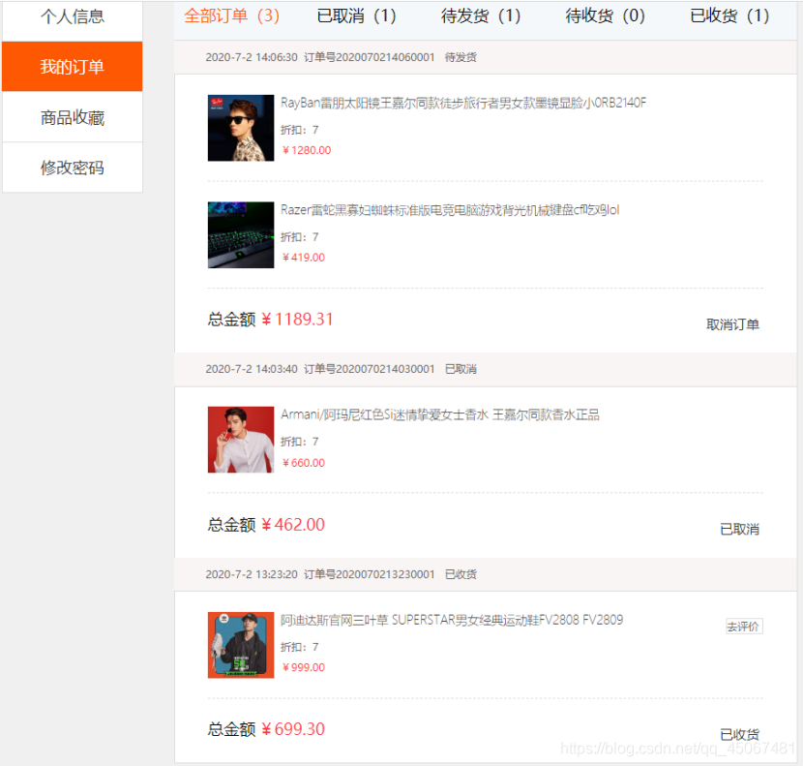
Task: Click 取消订单 for order 2020070214060001
Action: (x=732, y=324)
